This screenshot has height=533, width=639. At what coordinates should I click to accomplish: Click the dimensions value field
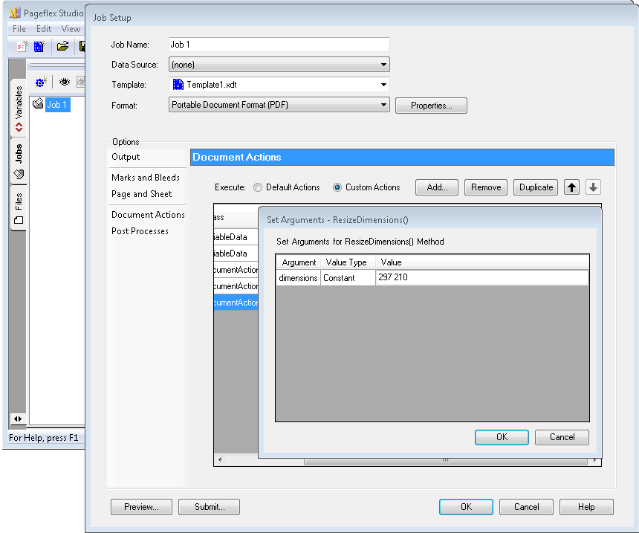482,278
